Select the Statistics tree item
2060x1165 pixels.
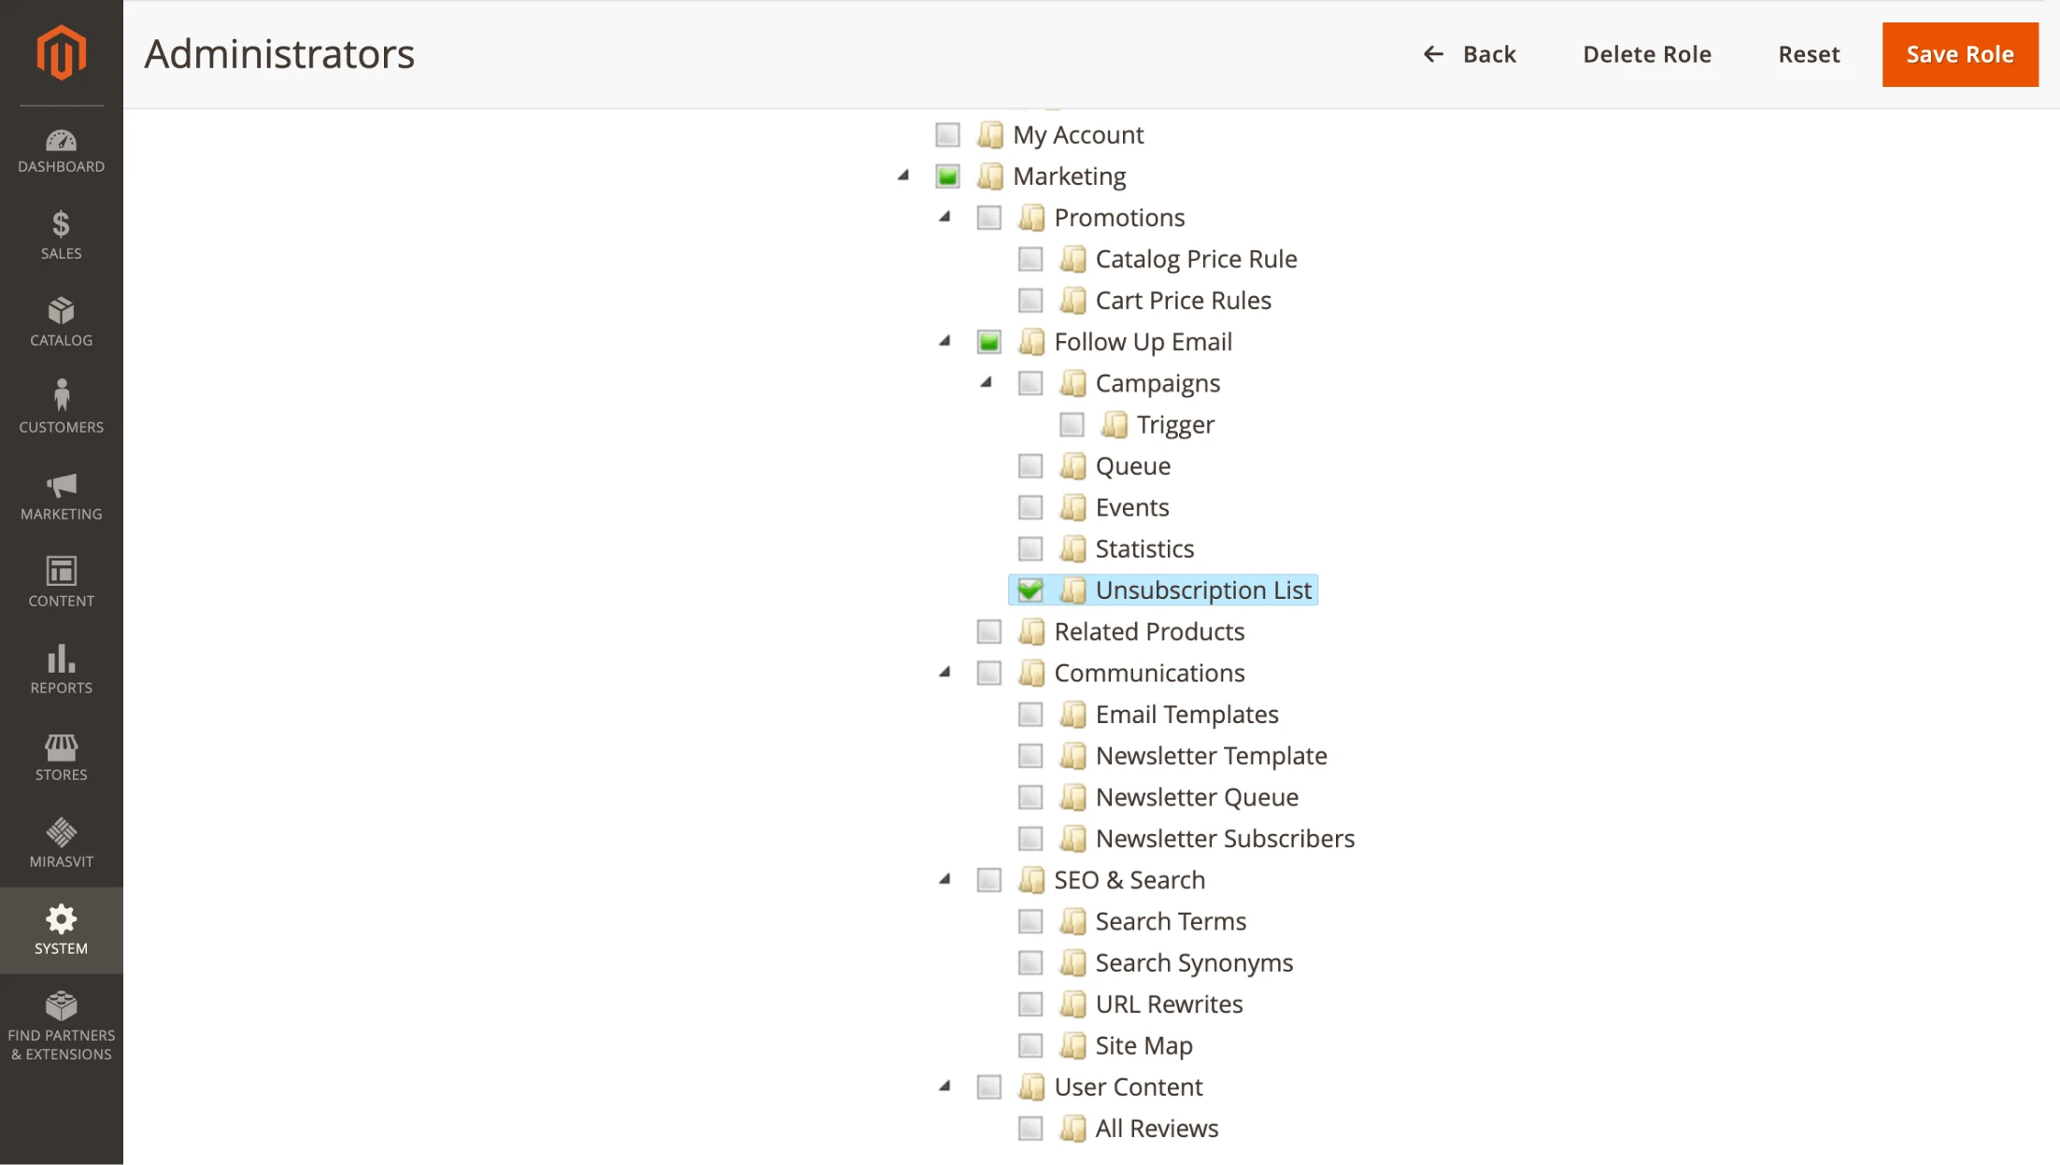1144,548
